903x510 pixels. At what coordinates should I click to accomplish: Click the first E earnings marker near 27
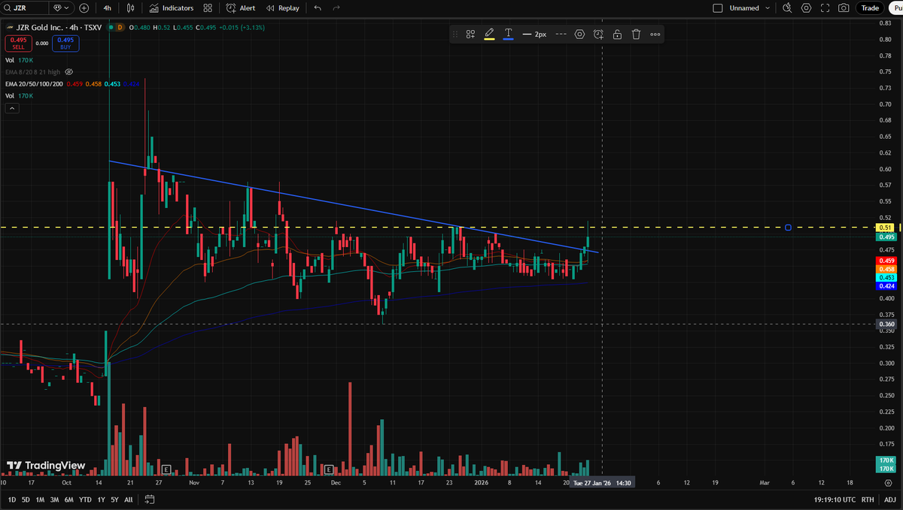point(167,469)
